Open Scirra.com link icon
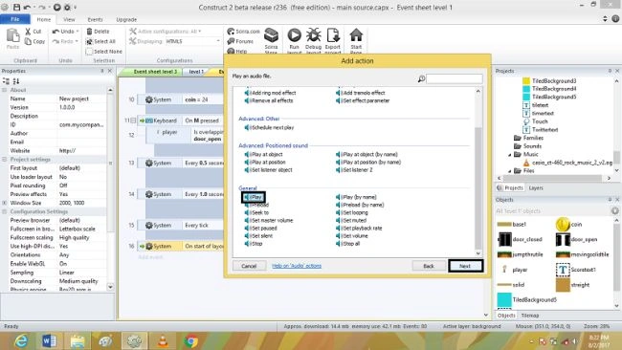 click(x=244, y=32)
